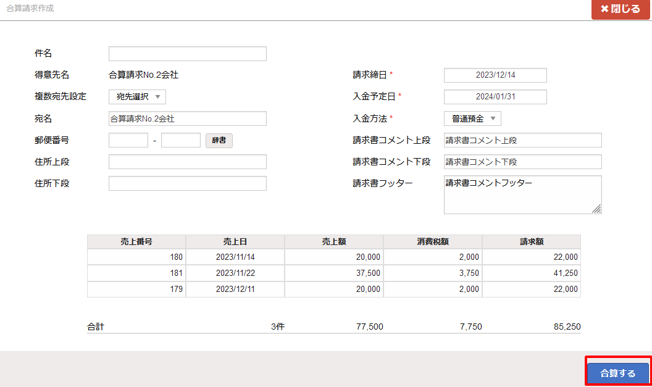Click the 宛名 recipient name field

(x=187, y=118)
